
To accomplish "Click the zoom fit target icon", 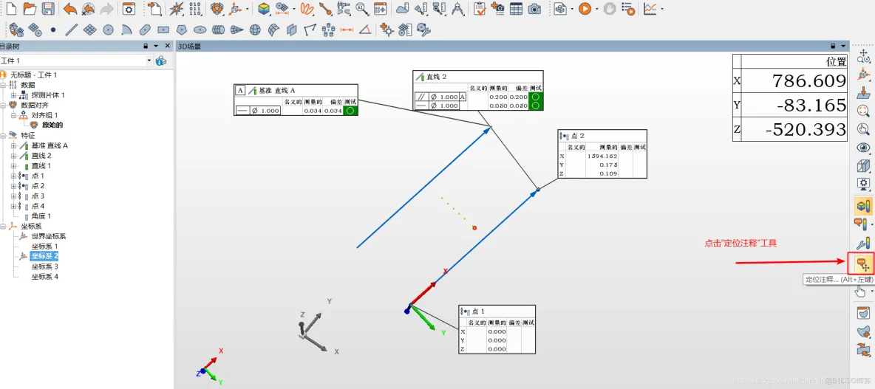I will pos(863,110).
